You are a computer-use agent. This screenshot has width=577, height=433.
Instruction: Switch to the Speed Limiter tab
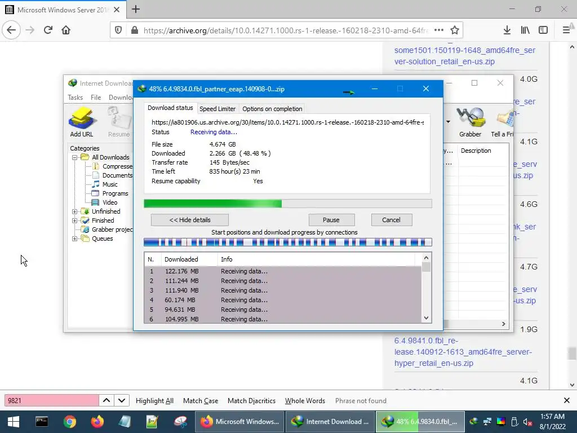click(218, 109)
